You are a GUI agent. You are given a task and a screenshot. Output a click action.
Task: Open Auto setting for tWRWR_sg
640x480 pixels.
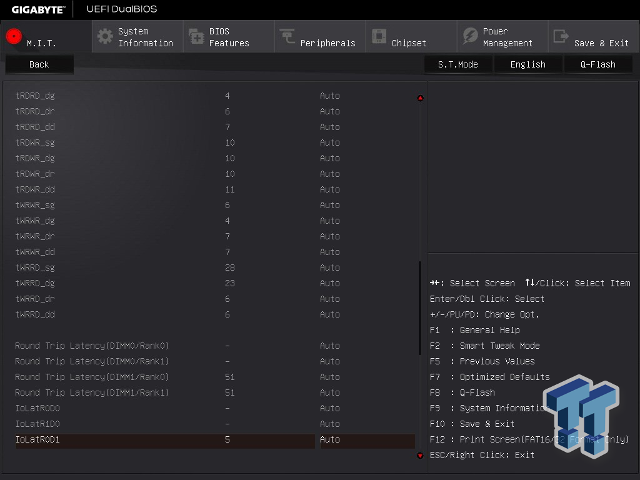330,205
